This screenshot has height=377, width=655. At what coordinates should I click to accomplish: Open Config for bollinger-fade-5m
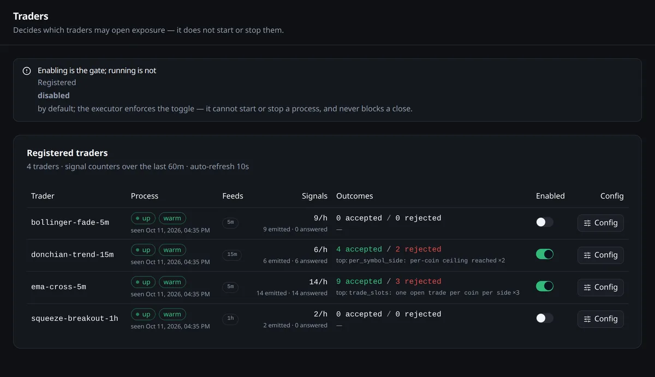point(600,223)
